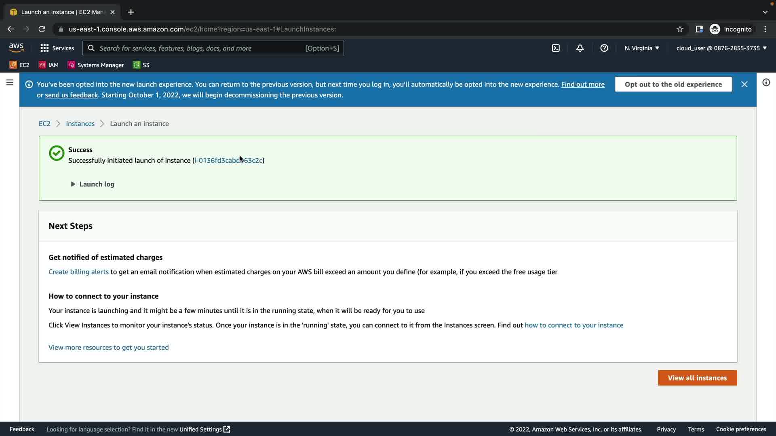The image size is (776, 436).
Task: Open S3 shortcut in favorites bar
Action: point(141,65)
